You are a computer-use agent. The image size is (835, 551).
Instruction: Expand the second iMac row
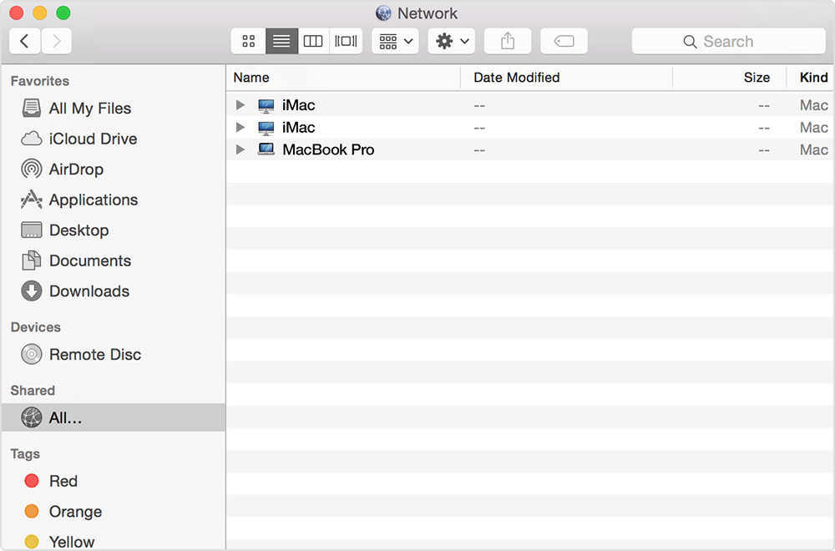pyautogui.click(x=240, y=127)
